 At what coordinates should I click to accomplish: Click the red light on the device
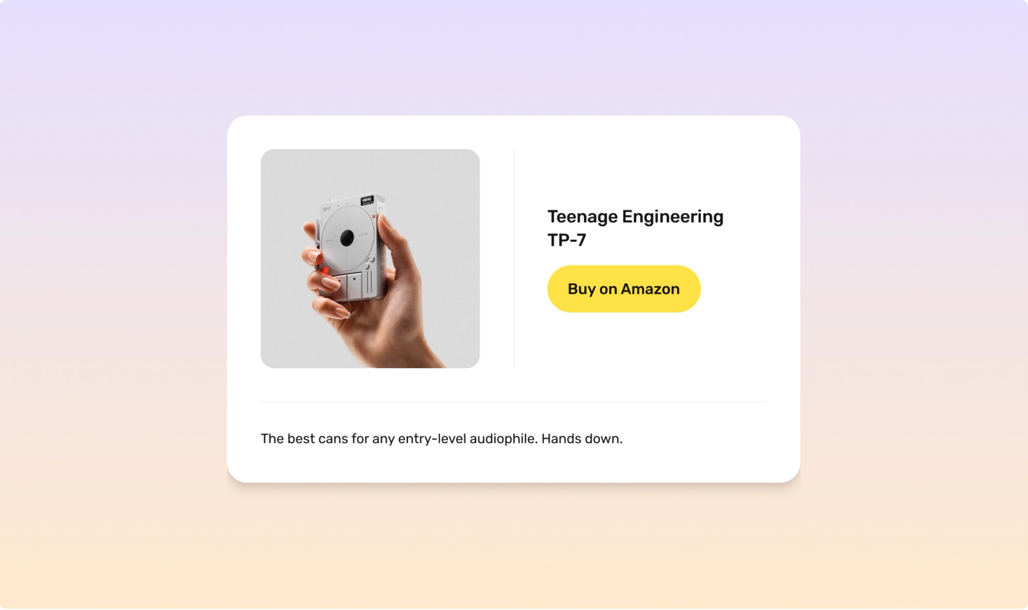click(x=326, y=270)
